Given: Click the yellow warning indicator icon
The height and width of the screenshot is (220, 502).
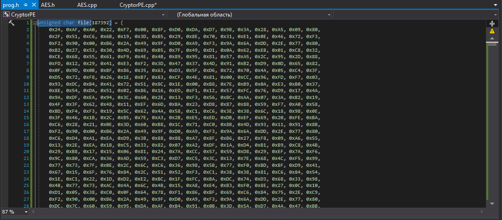Looking at the screenshot, I should click(x=492, y=31).
